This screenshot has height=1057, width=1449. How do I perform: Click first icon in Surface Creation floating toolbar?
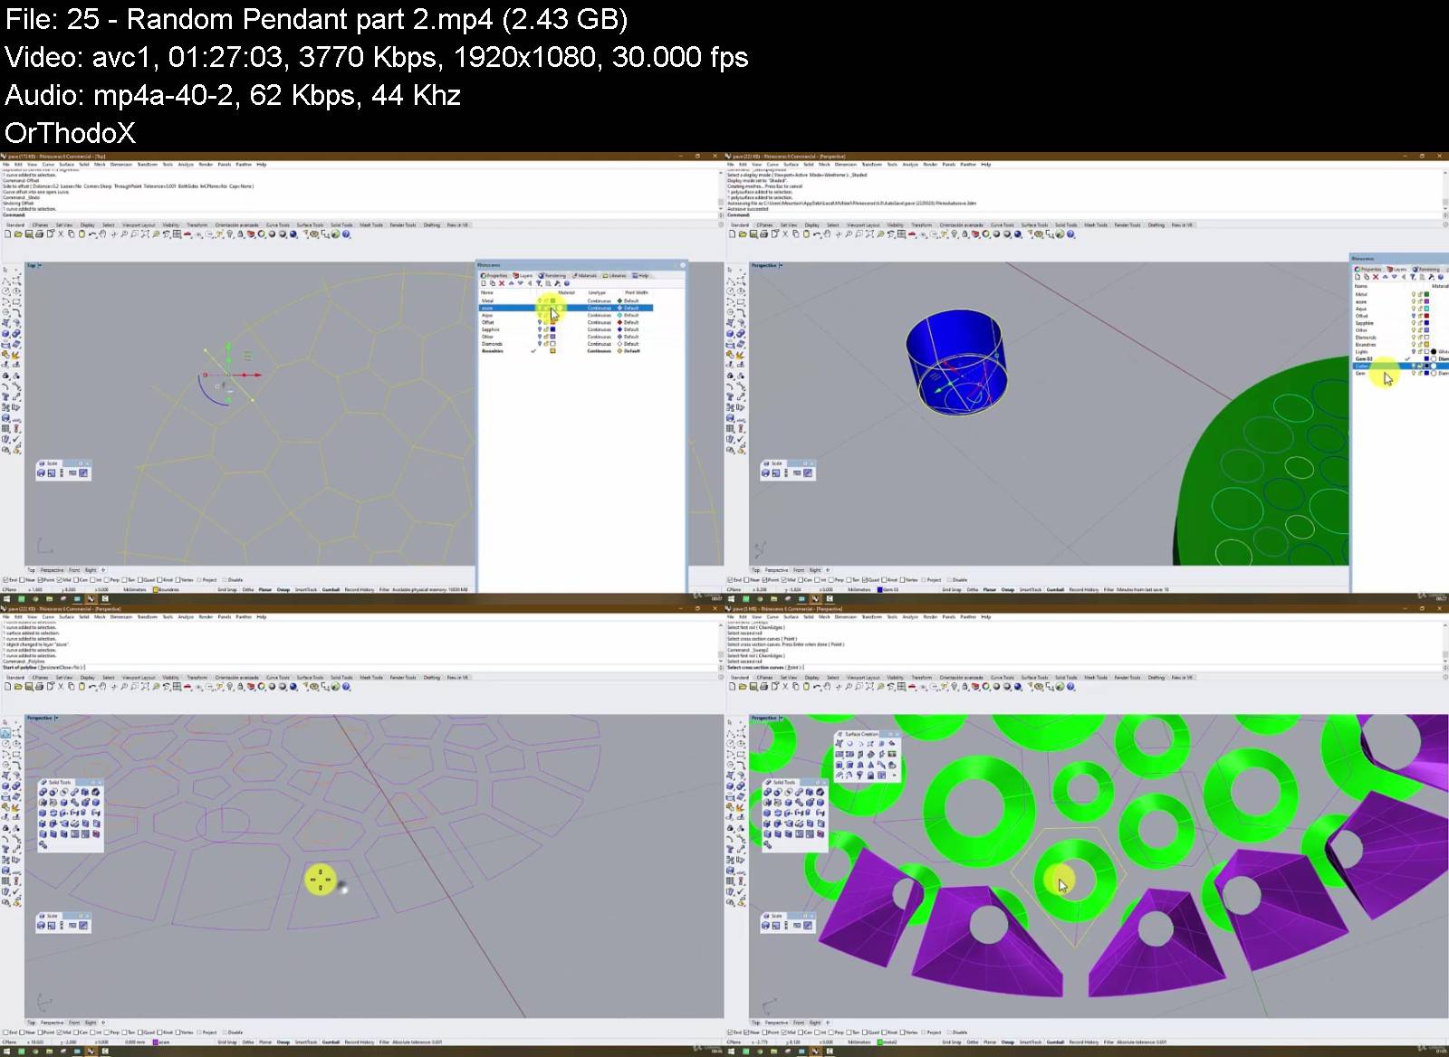[840, 743]
